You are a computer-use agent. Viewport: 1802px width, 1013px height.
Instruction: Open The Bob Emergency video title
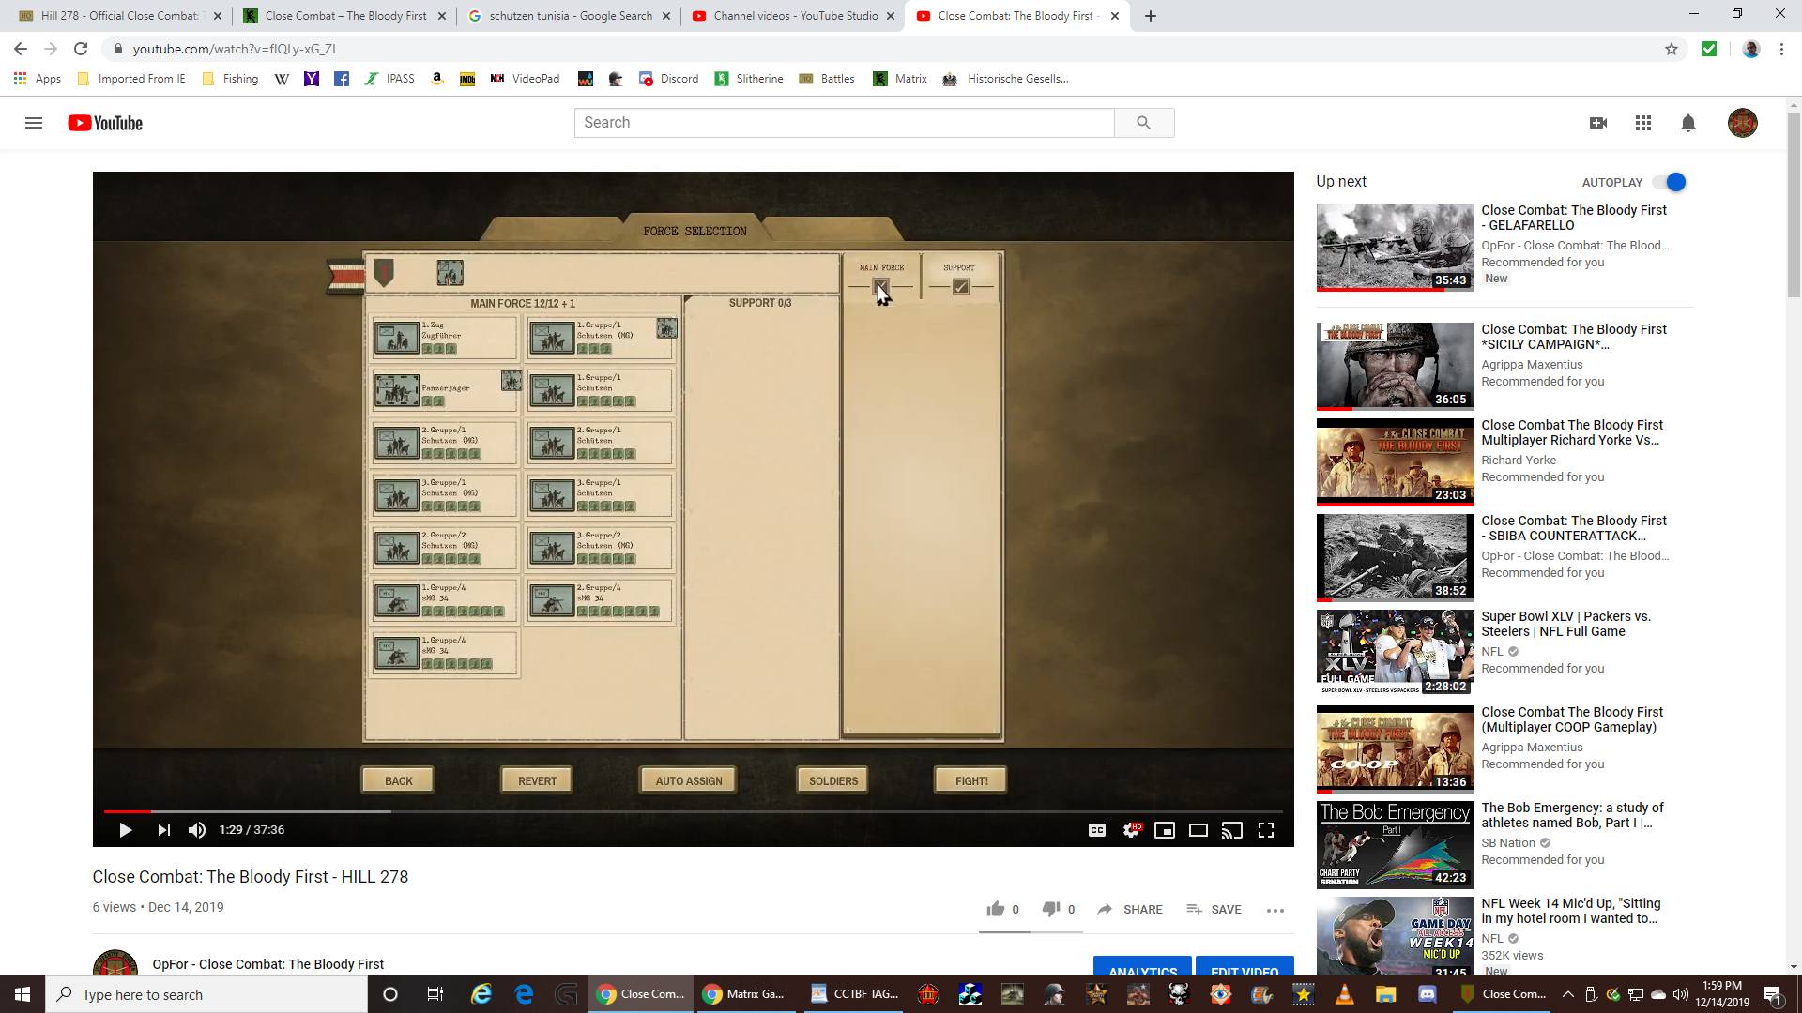[x=1572, y=815]
